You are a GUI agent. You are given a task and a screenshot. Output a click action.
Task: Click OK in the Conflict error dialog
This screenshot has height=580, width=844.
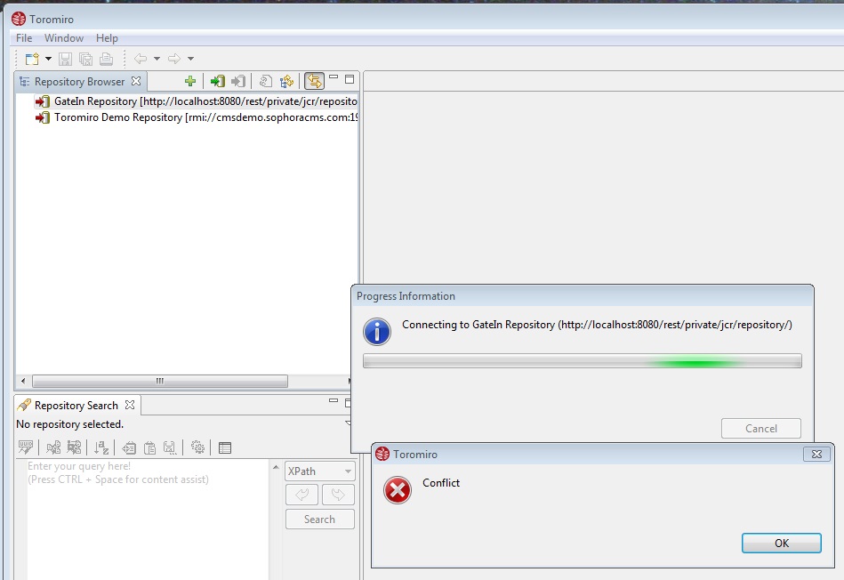[x=782, y=543]
